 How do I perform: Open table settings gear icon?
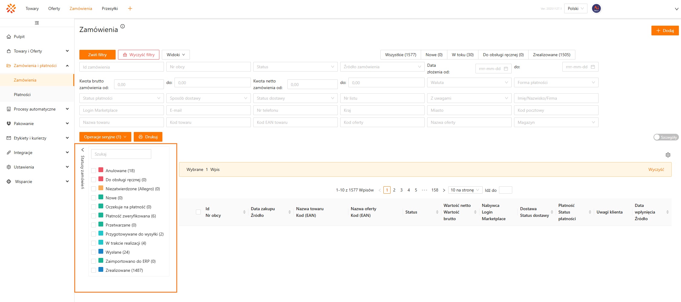coord(668,155)
